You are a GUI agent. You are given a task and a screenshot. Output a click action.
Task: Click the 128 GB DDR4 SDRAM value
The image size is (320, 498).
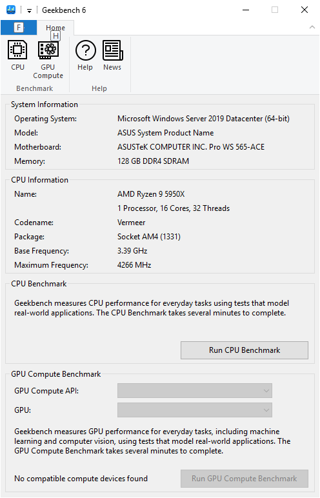tap(153, 161)
